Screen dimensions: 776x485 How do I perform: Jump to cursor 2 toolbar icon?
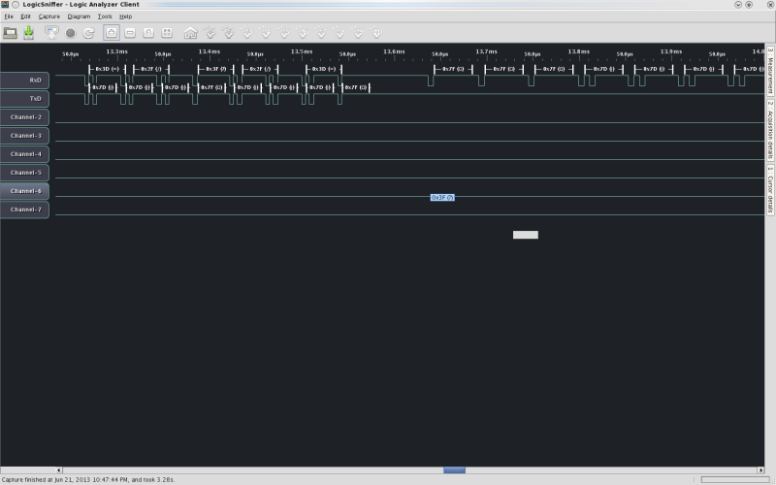229,33
